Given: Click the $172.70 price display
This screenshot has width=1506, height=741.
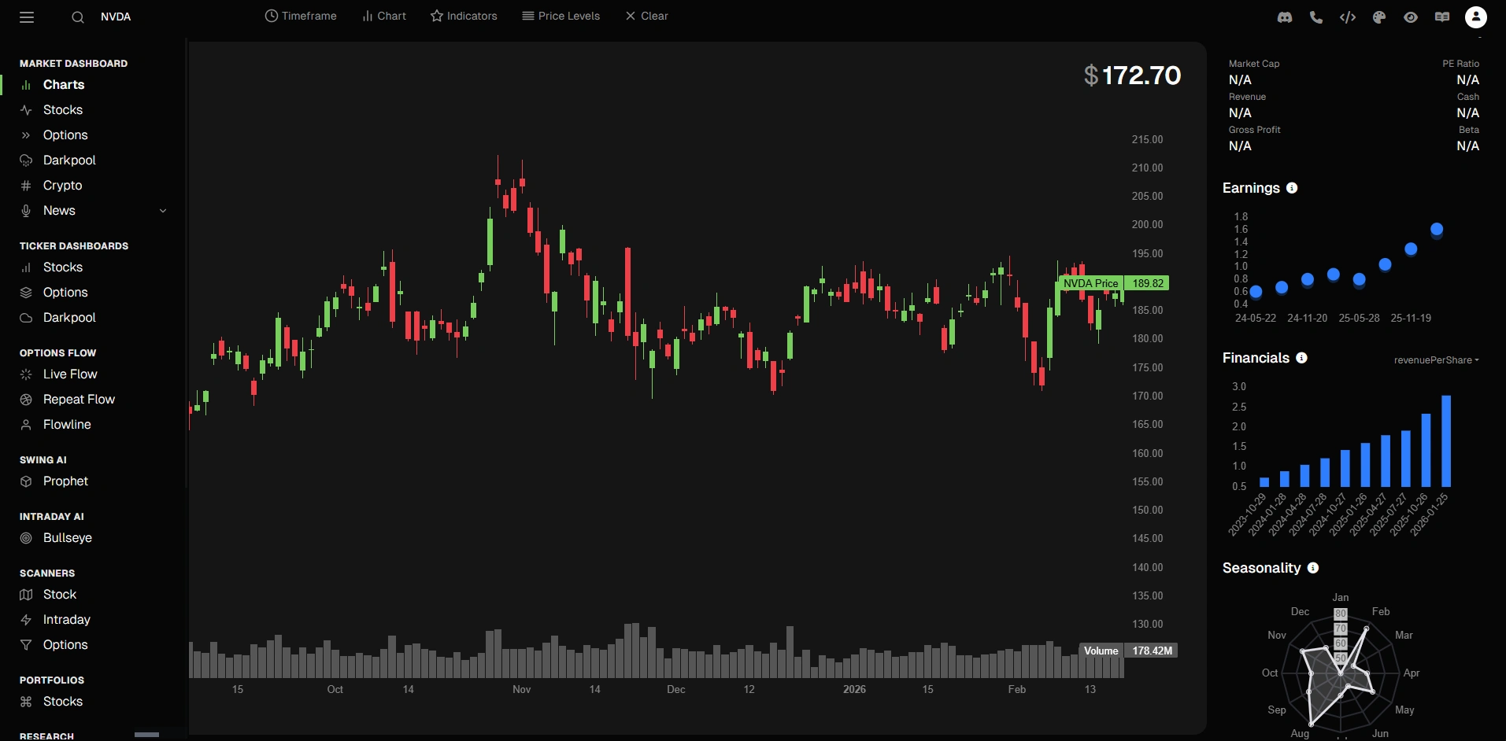Looking at the screenshot, I should (x=1132, y=76).
